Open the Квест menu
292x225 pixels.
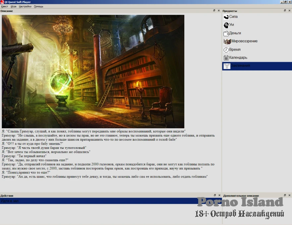[5, 6]
